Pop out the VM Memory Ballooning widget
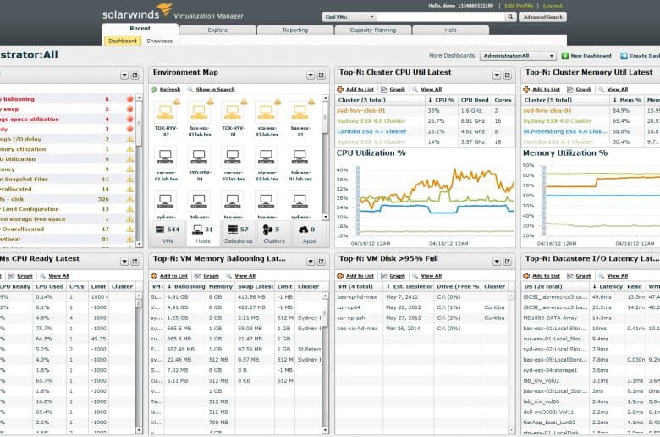The image size is (660, 437). pos(322,262)
